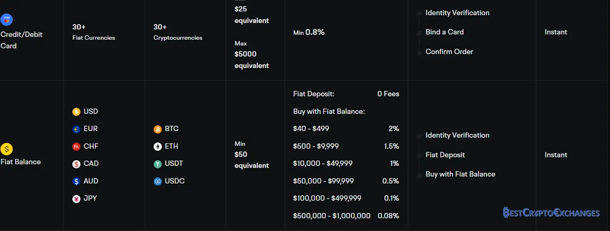Select the ETH Ethereum icon

coord(158,147)
